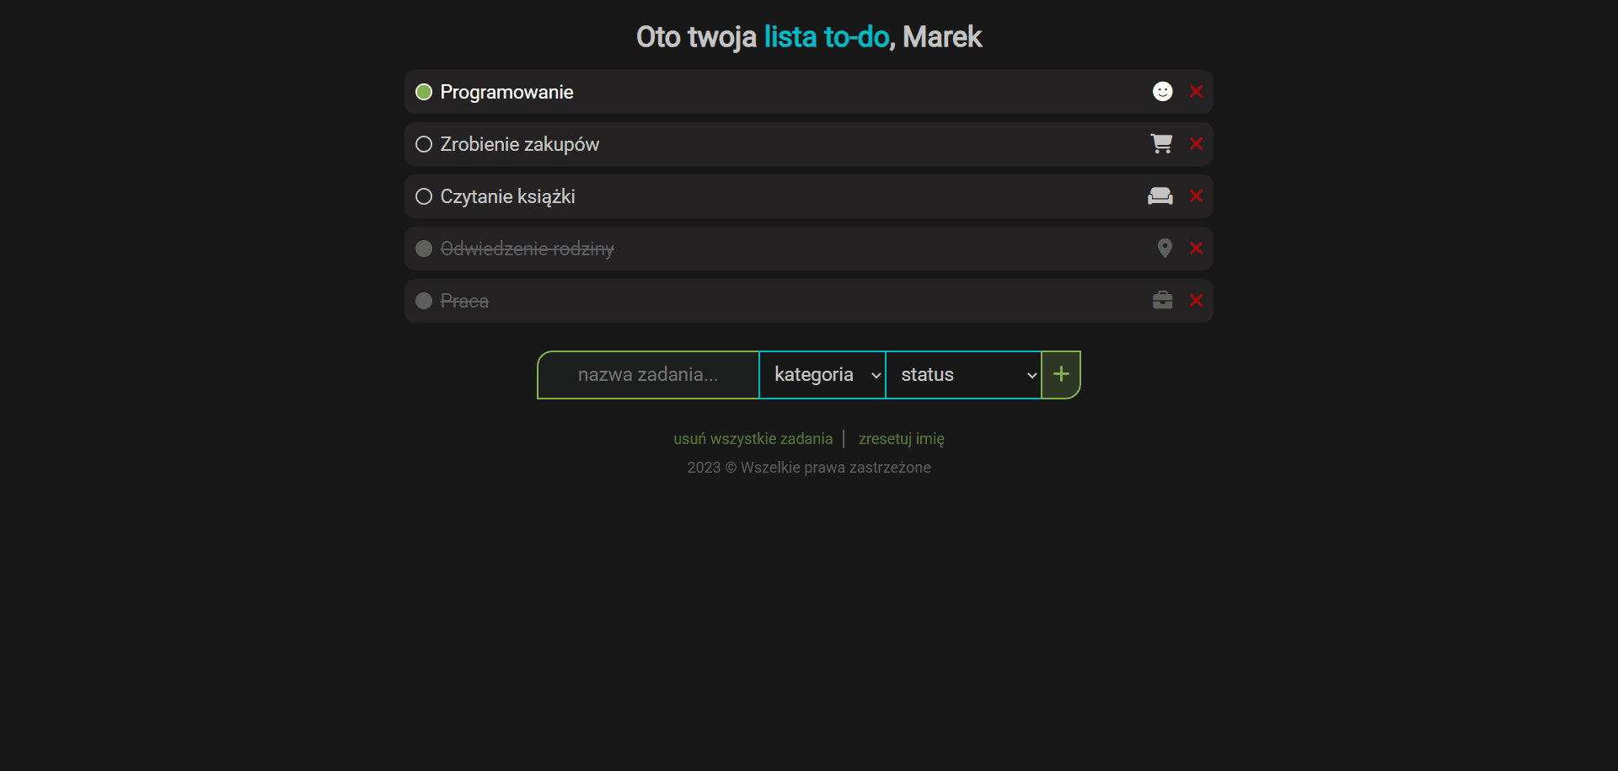Remove the Odwiedzenie rodziny task
Viewport: 1618px width, 771px height.
1196,248
